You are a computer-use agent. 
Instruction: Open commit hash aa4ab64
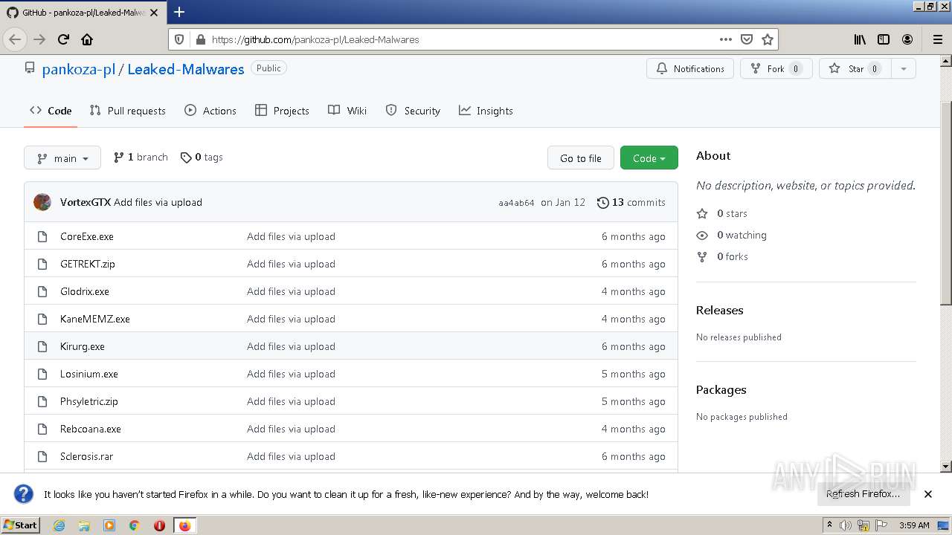pos(516,203)
